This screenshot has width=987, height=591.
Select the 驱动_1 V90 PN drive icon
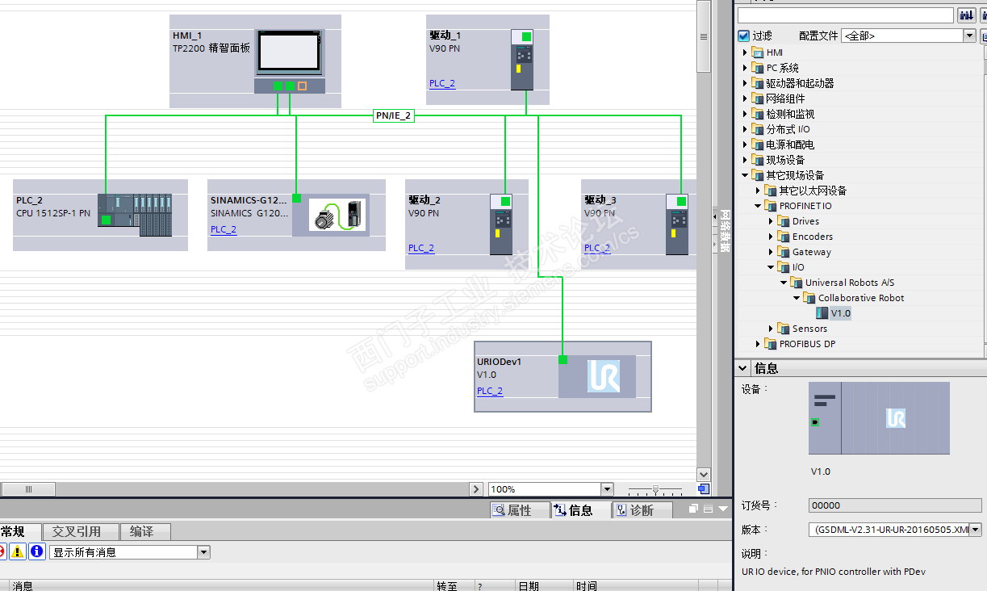(x=523, y=60)
